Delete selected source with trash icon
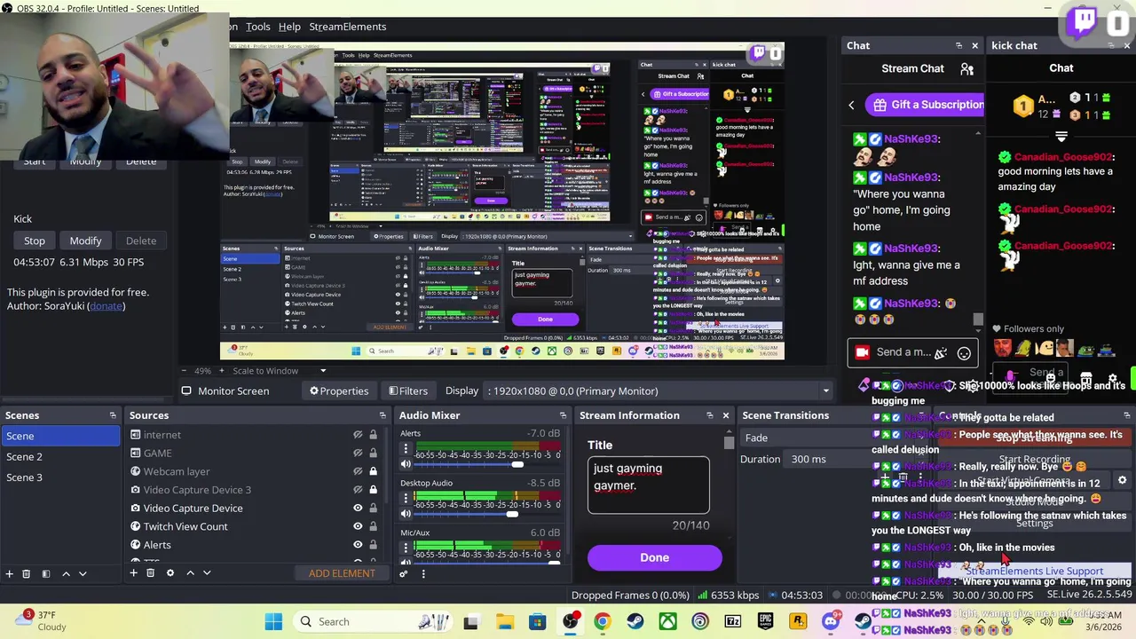The width and height of the screenshot is (1136, 639). coord(151,573)
